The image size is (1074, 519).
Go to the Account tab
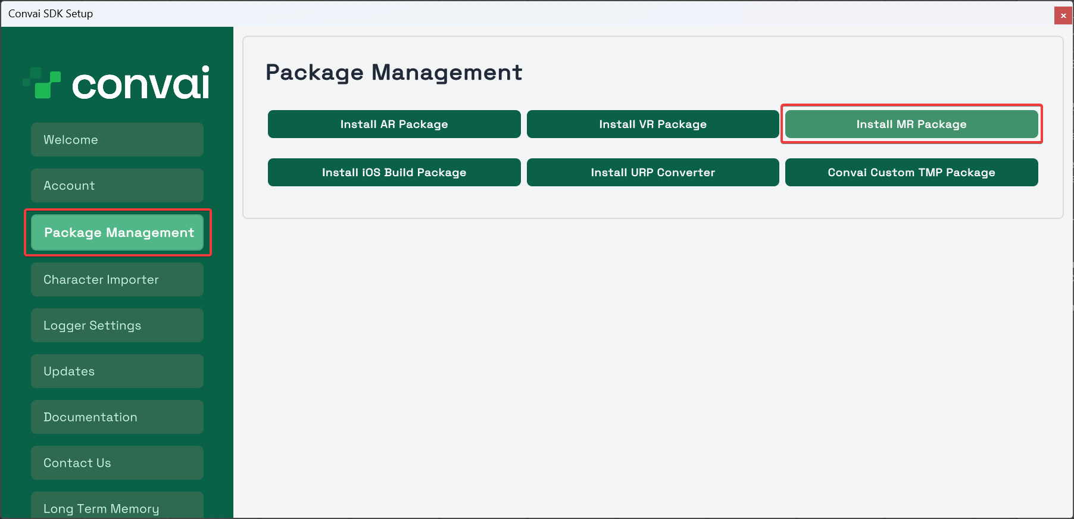(x=117, y=186)
